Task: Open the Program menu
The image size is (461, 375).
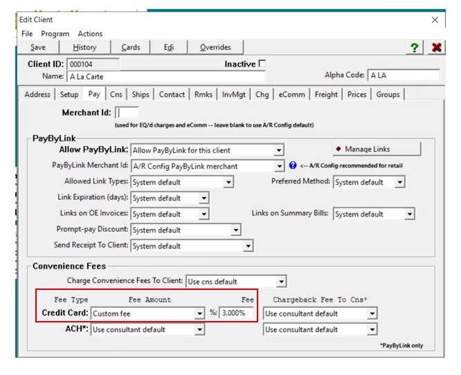Action: pyautogui.click(x=55, y=34)
